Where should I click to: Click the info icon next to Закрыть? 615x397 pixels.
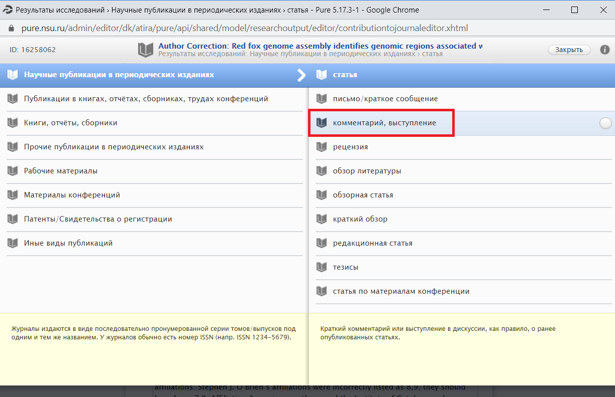pyautogui.click(x=604, y=50)
